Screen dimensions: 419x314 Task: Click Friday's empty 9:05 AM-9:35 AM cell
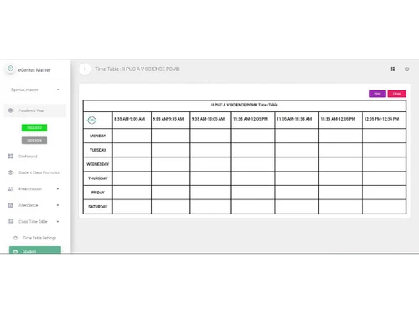170,193
